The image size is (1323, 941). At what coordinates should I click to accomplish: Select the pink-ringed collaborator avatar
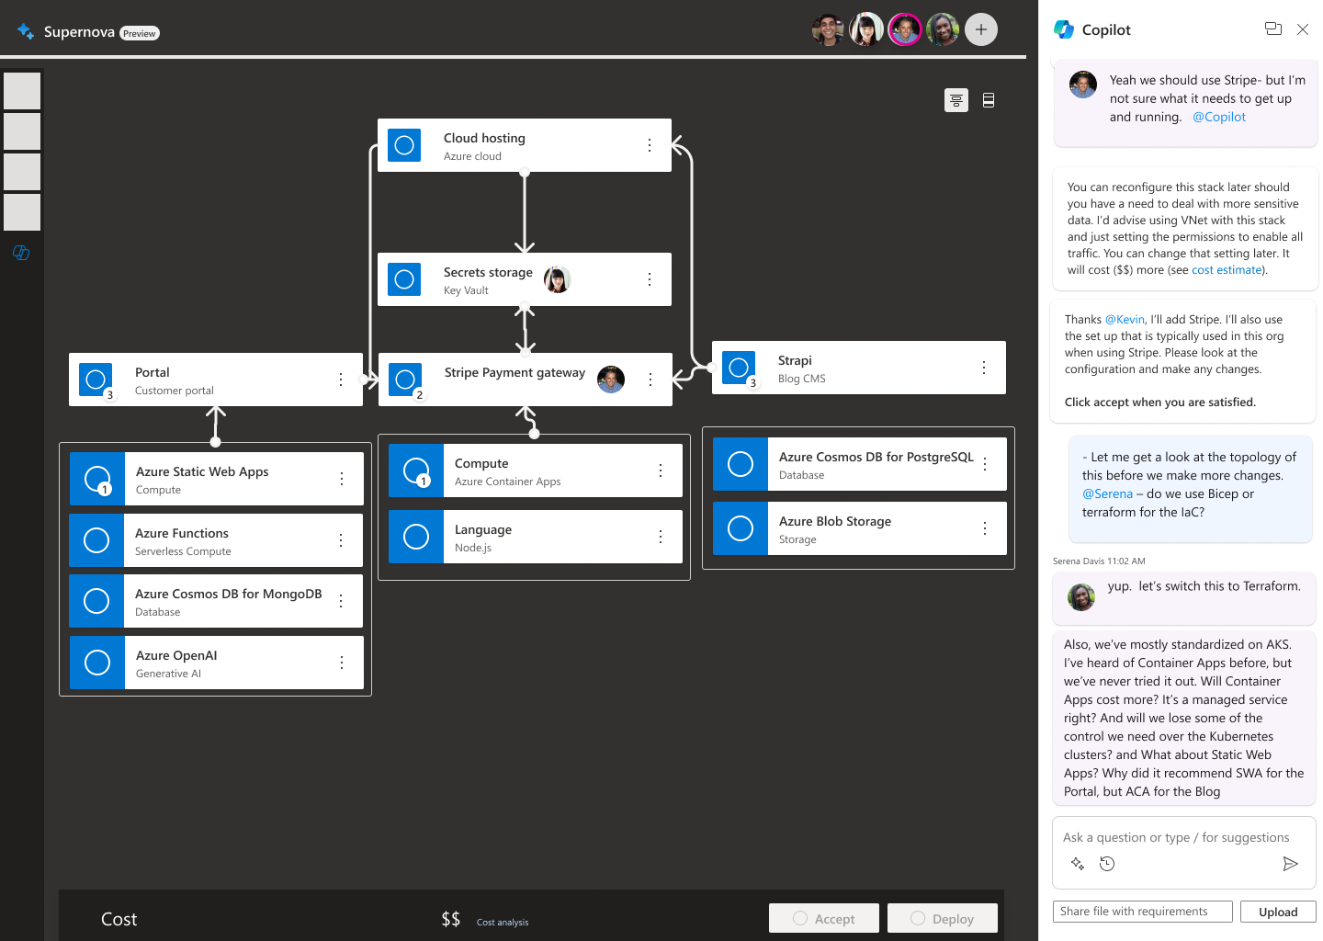point(905,29)
